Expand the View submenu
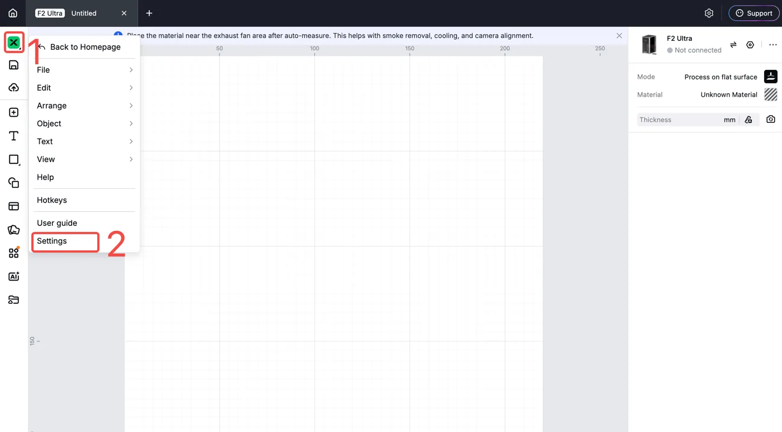The width and height of the screenshot is (782, 432). (84, 159)
